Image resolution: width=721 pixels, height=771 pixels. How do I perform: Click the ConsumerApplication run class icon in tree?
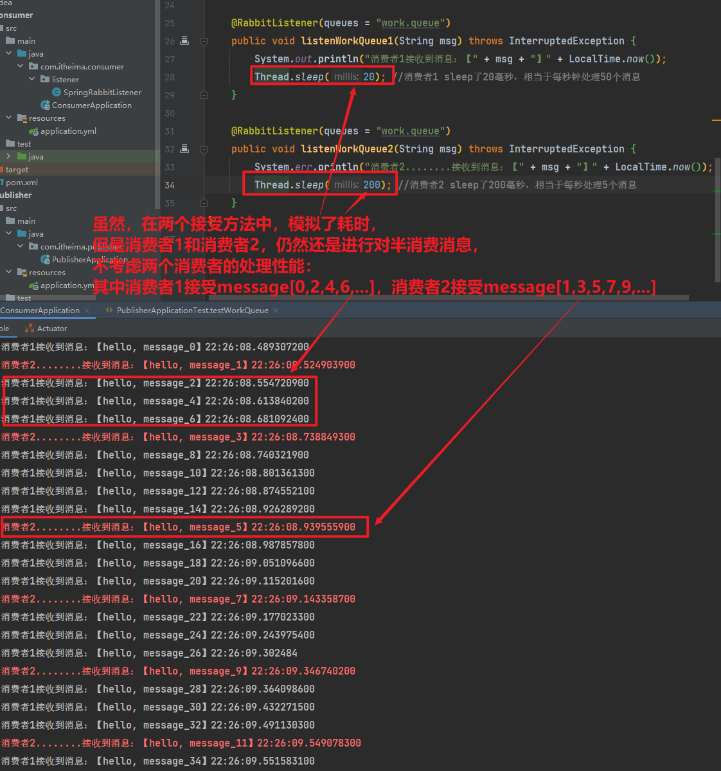tap(45, 105)
